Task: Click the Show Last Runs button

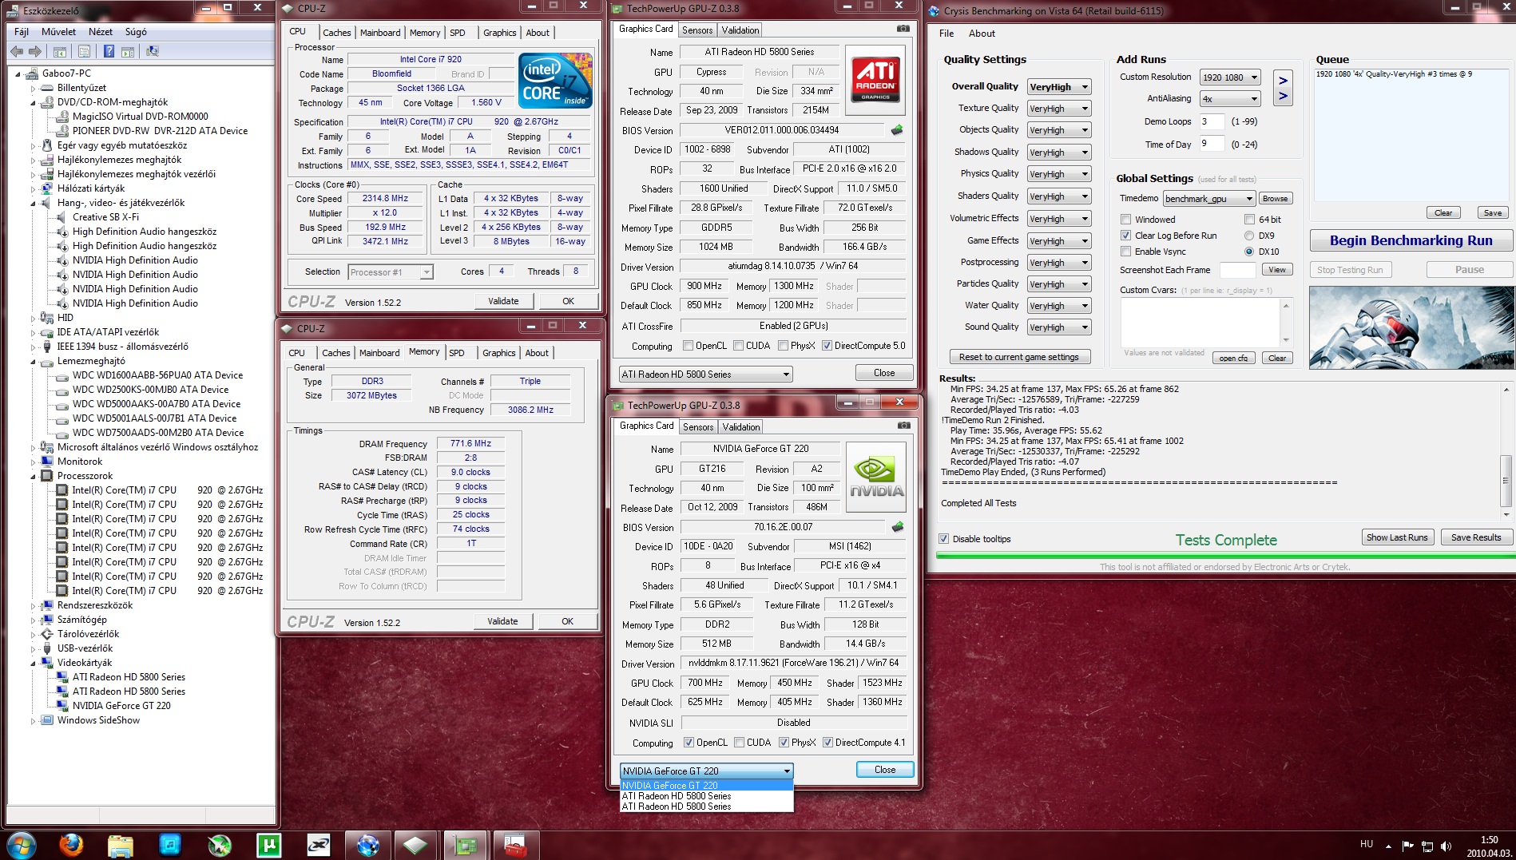Action: tap(1397, 537)
